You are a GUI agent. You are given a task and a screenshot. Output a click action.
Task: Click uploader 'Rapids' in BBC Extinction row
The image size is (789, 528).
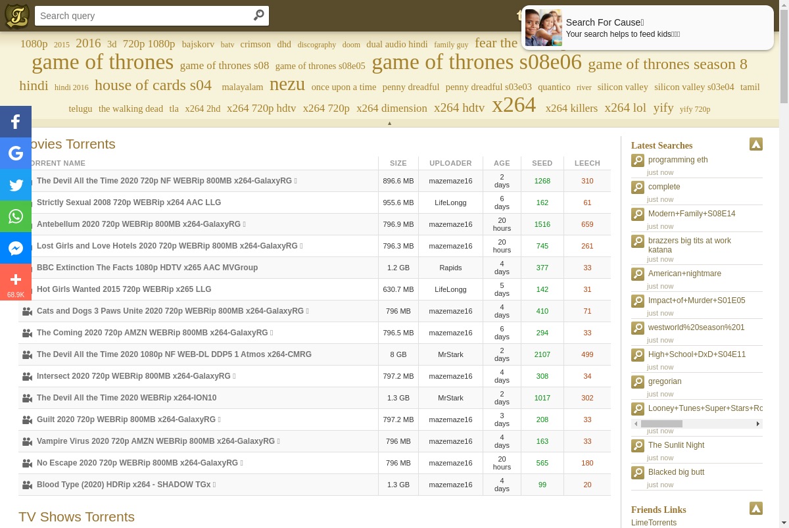450,268
